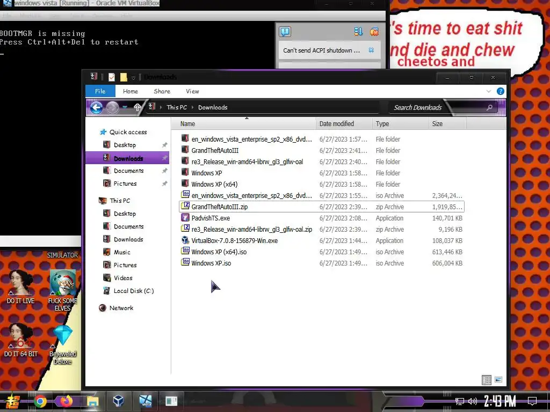
Task: Expand the Explorer ribbon chevron
Action: [x=489, y=91]
